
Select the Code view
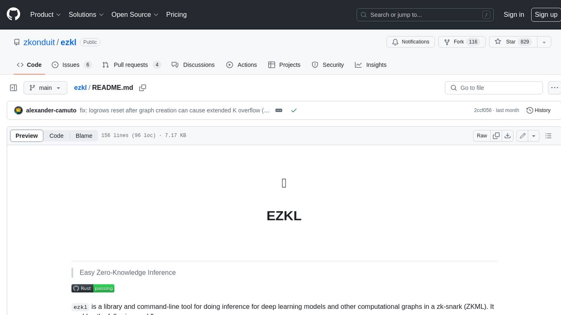click(57, 136)
